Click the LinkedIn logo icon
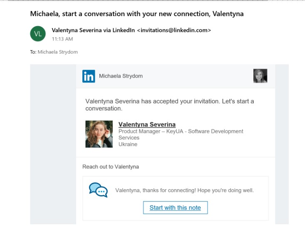 point(89,76)
